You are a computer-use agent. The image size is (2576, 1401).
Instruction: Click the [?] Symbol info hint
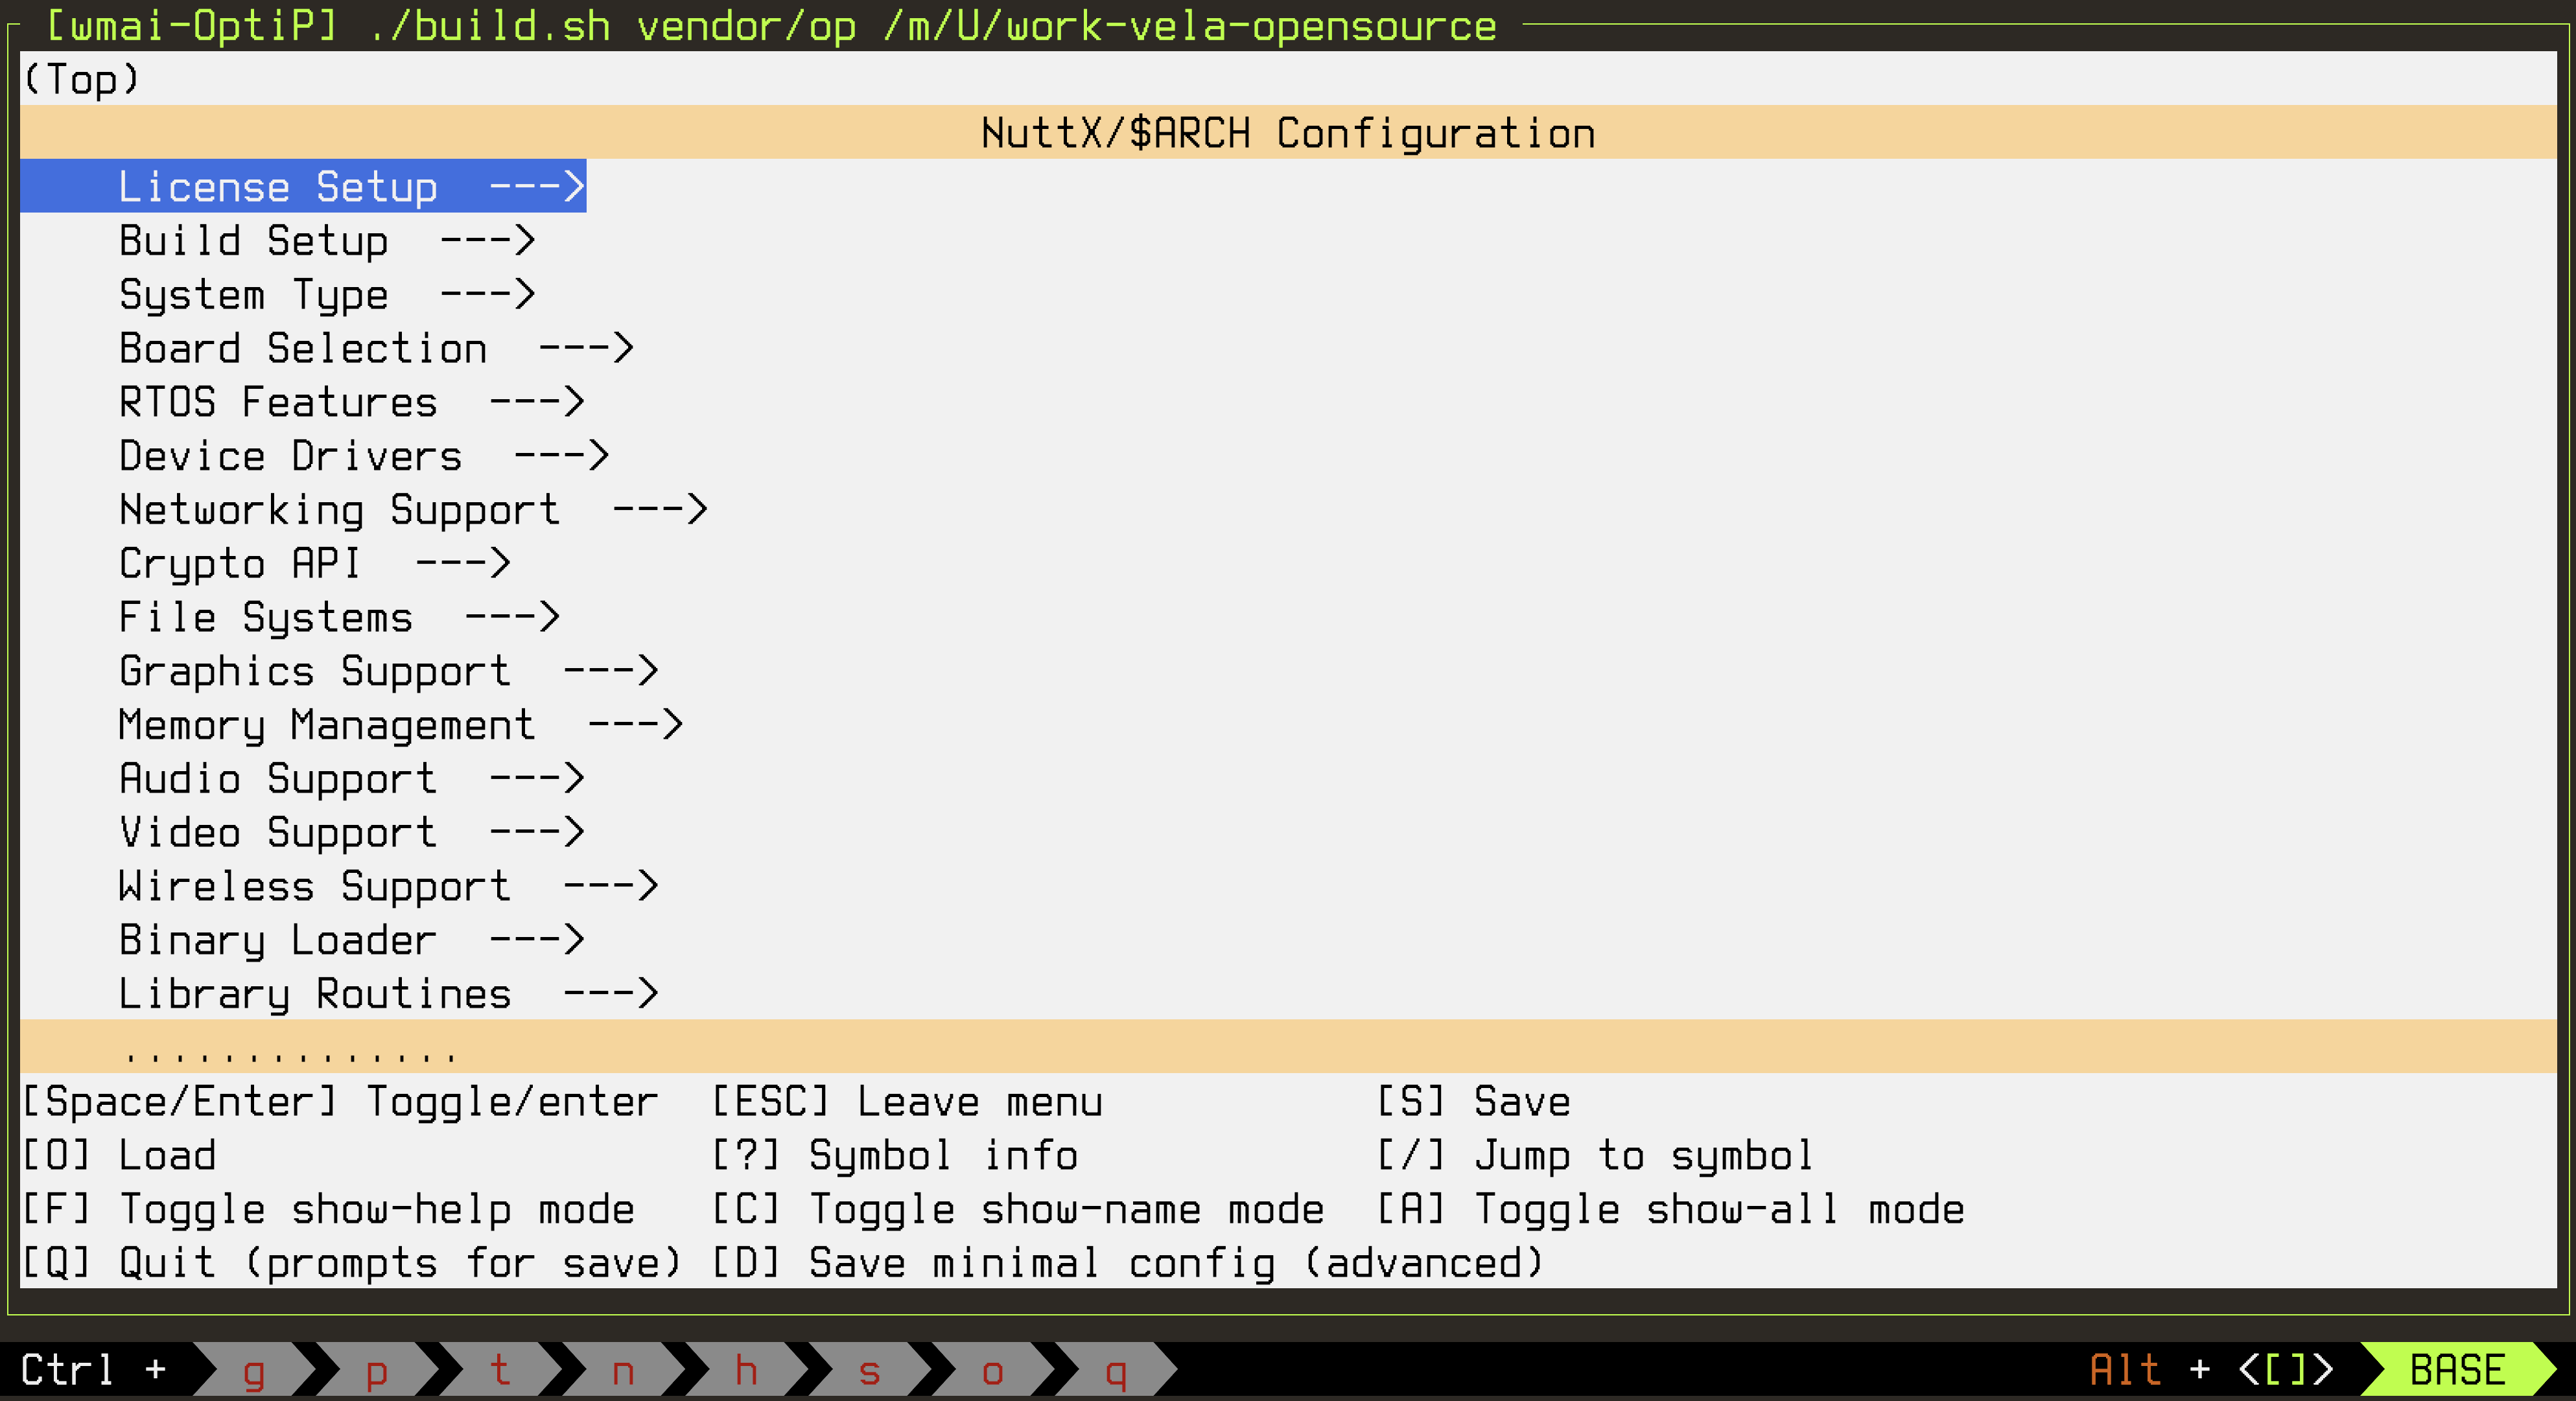(x=895, y=1156)
